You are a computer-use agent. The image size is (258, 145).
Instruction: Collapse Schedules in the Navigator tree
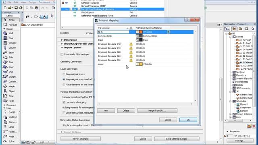tap(230, 101)
